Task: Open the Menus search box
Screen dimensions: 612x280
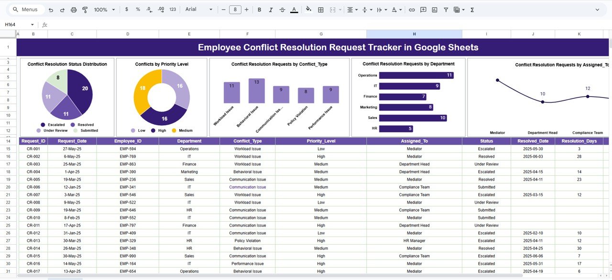Action: pos(26,9)
